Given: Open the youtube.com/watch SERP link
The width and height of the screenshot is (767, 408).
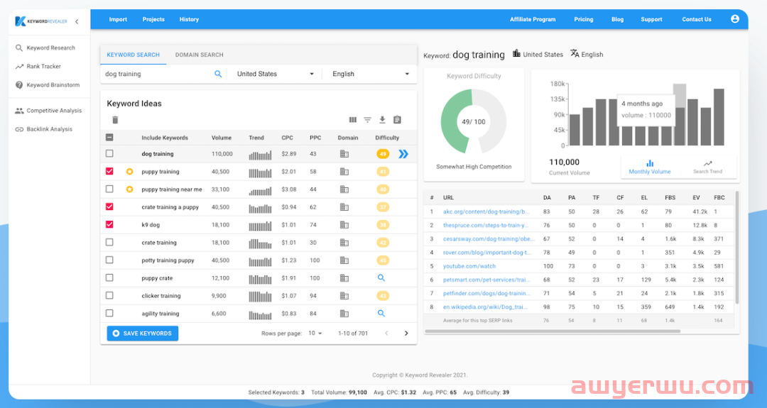Looking at the screenshot, I should click(469, 266).
